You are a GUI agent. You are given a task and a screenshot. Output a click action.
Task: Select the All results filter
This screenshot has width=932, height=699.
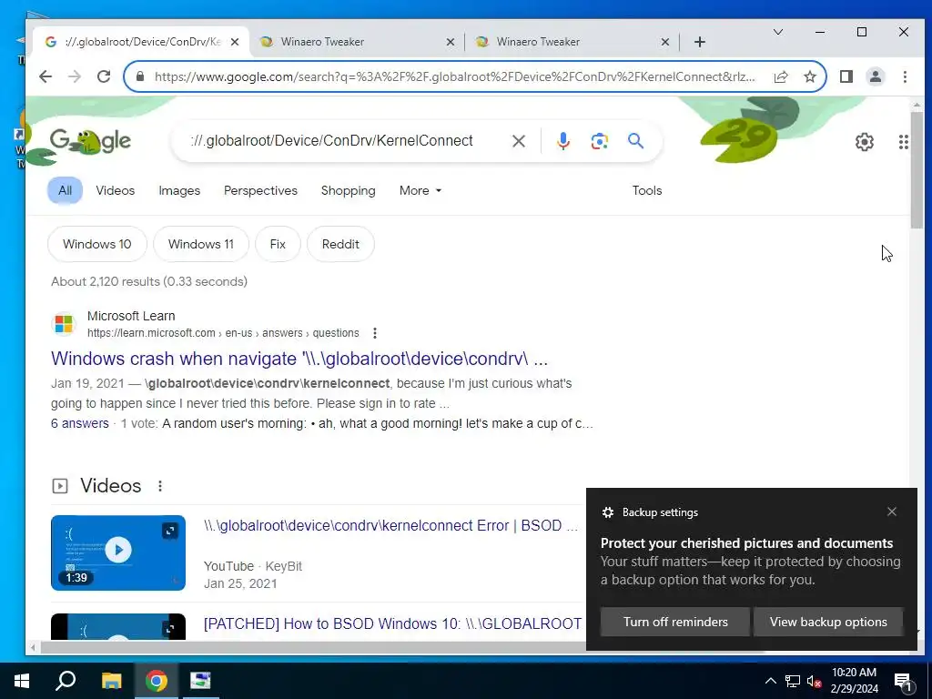pos(65,191)
